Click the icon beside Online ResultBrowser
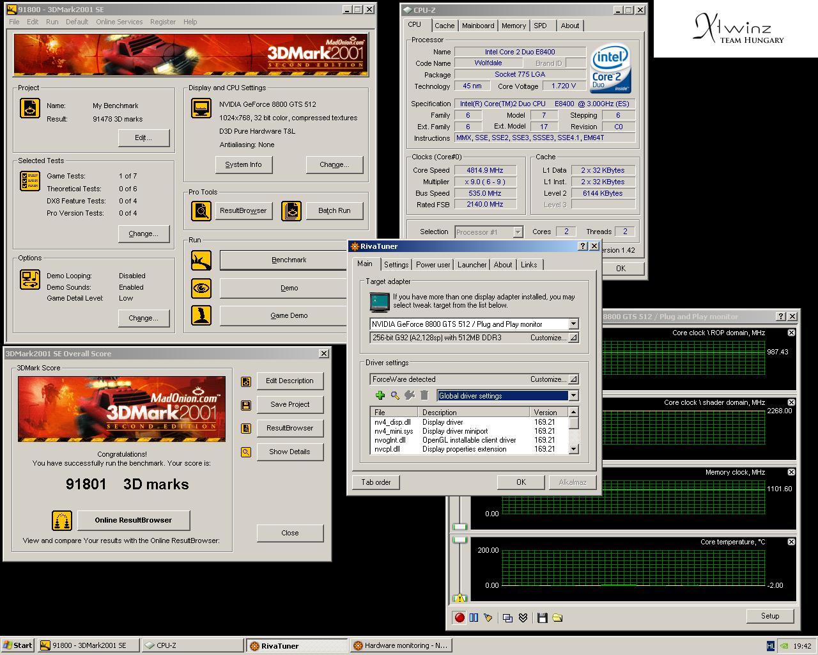 pos(62,520)
